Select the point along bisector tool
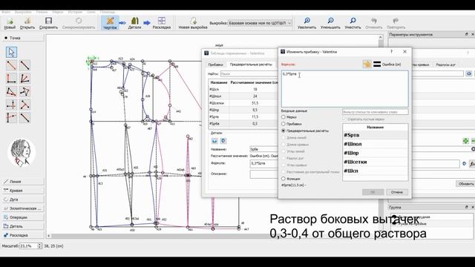The width and height of the screenshot is (475, 267). pos(24,79)
